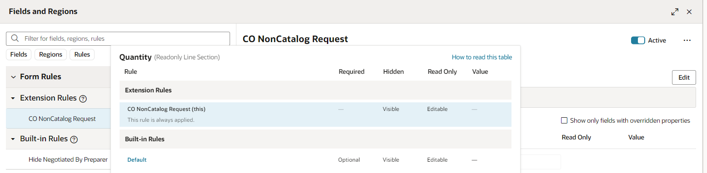Collapse the Form Rules section

pyautogui.click(x=13, y=77)
